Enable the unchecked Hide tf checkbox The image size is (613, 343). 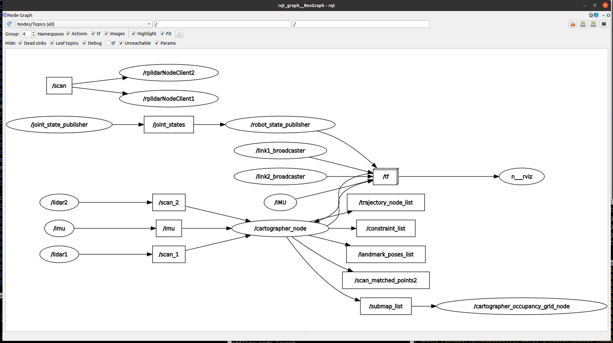(x=108, y=43)
